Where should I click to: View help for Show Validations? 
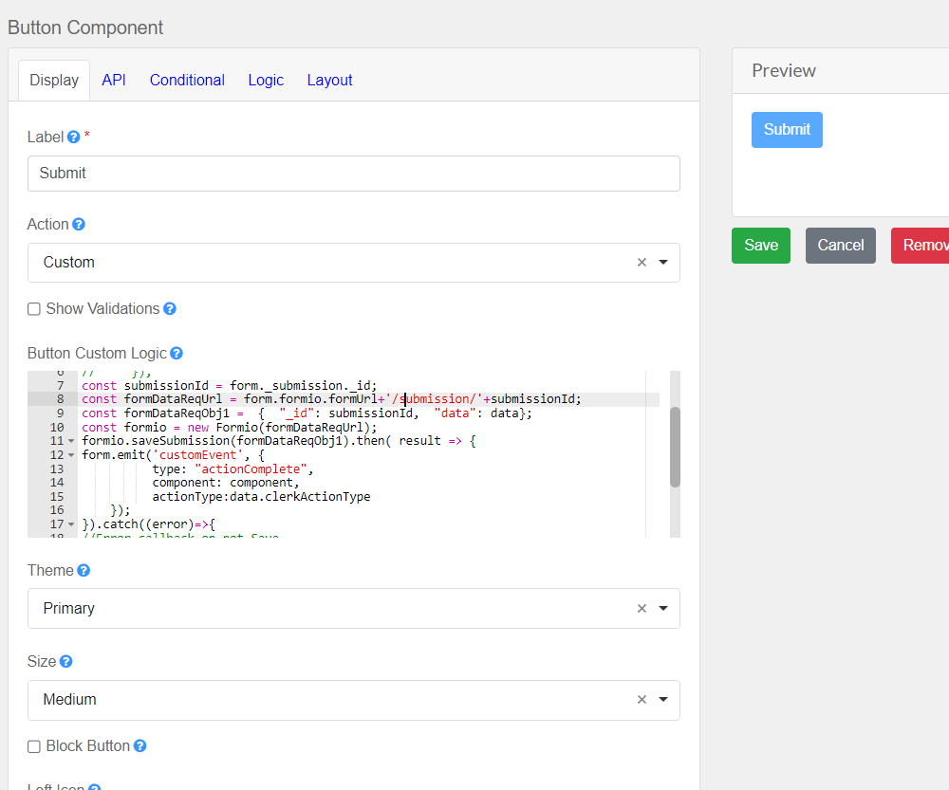pos(170,308)
